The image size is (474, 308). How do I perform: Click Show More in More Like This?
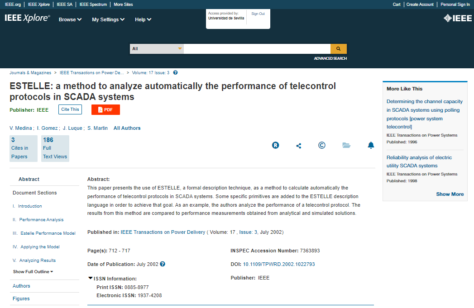pyautogui.click(x=450, y=194)
